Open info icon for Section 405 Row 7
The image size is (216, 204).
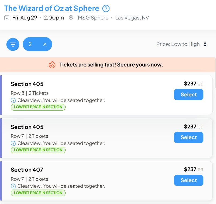[13, 143]
